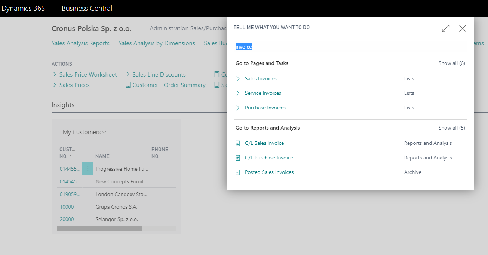Close the Tell Me dialog

463,28
